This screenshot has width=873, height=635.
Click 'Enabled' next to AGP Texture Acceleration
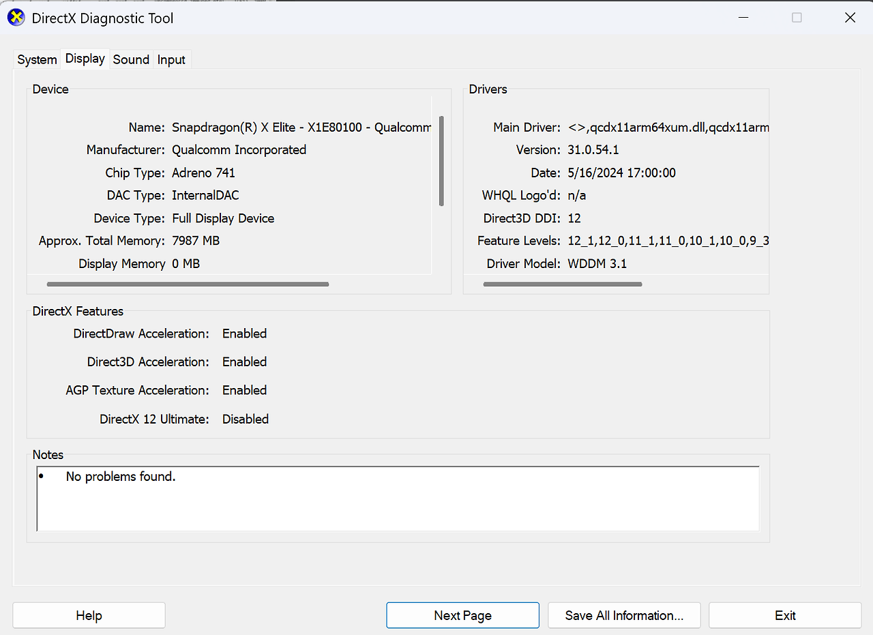244,390
